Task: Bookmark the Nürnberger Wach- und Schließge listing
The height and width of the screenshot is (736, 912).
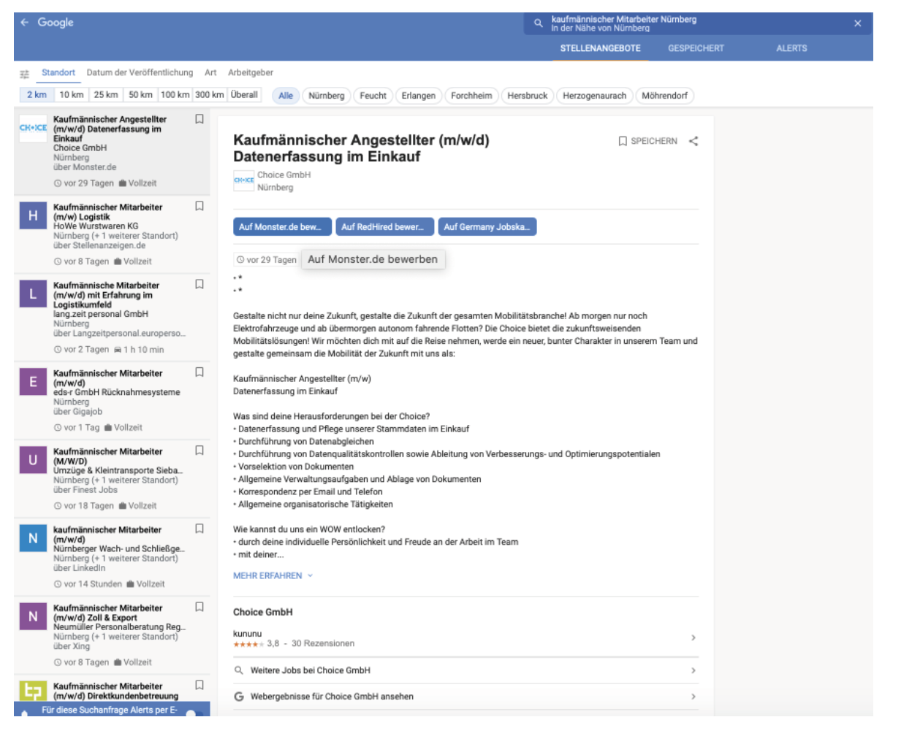Action: (199, 529)
